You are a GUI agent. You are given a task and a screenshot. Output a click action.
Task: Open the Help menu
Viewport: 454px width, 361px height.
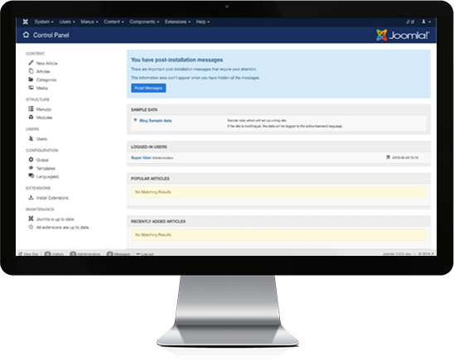coord(203,22)
